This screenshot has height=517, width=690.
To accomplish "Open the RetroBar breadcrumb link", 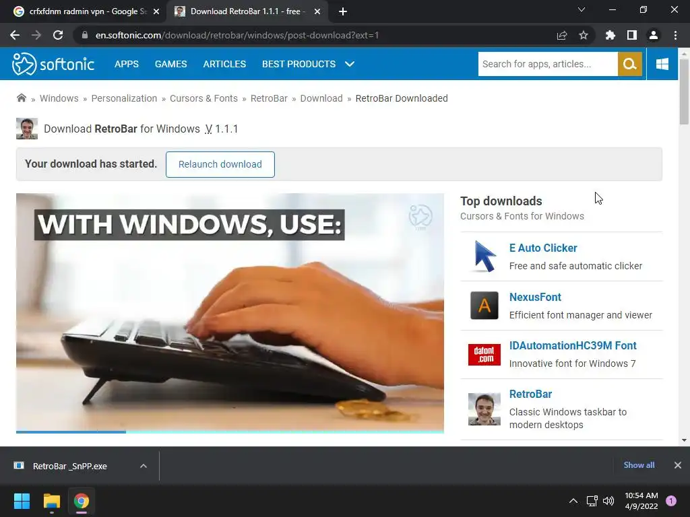I will [x=269, y=98].
